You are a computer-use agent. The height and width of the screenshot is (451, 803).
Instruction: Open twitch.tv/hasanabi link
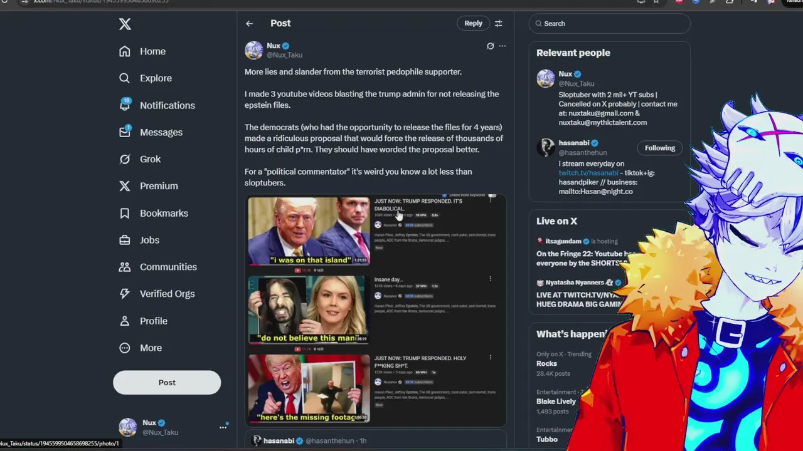pyautogui.click(x=588, y=173)
